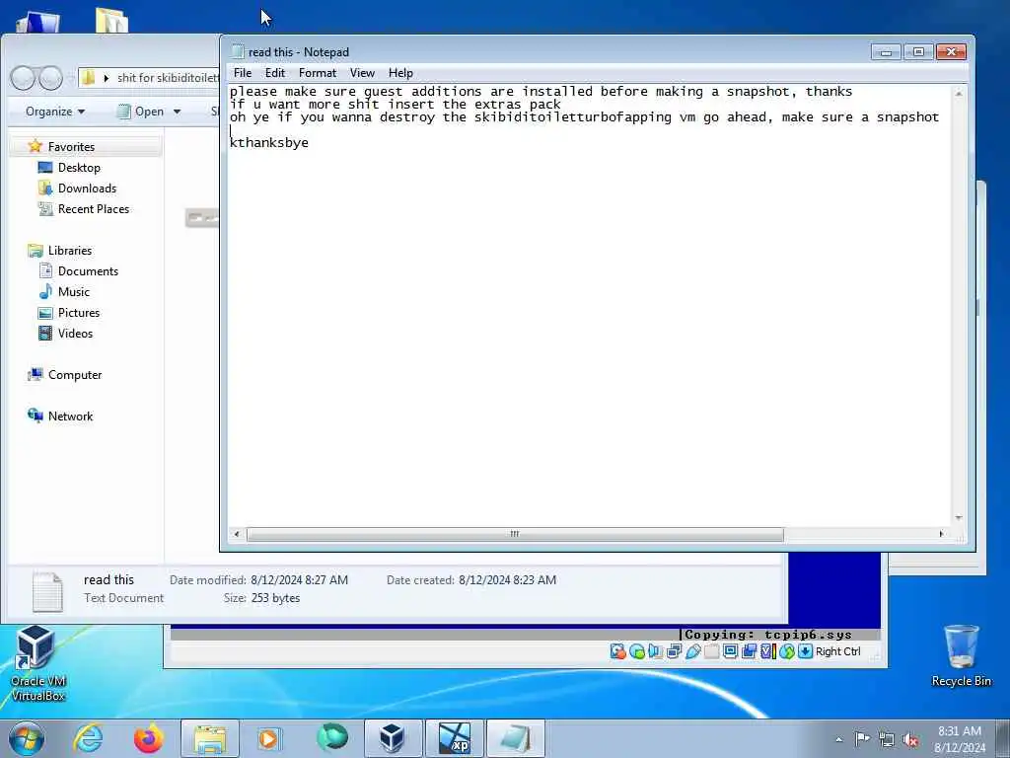Open the clock showing 8:31 AM
Screen dimensions: 1010x758
click(960, 739)
